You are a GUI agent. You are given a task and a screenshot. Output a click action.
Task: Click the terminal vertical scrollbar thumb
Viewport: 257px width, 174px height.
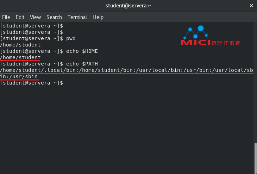pos(255,158)
